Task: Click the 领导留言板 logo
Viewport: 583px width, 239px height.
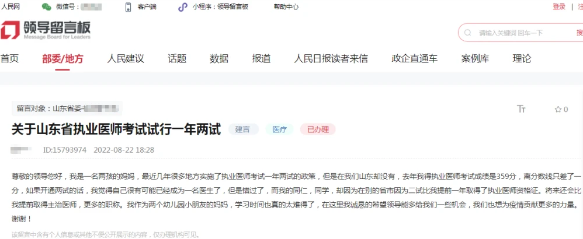Action: [x=46, y=31]
